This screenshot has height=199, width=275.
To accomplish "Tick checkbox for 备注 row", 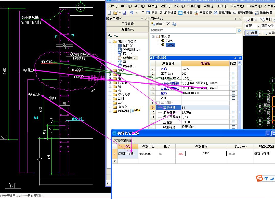I will [x=233, y=98].
